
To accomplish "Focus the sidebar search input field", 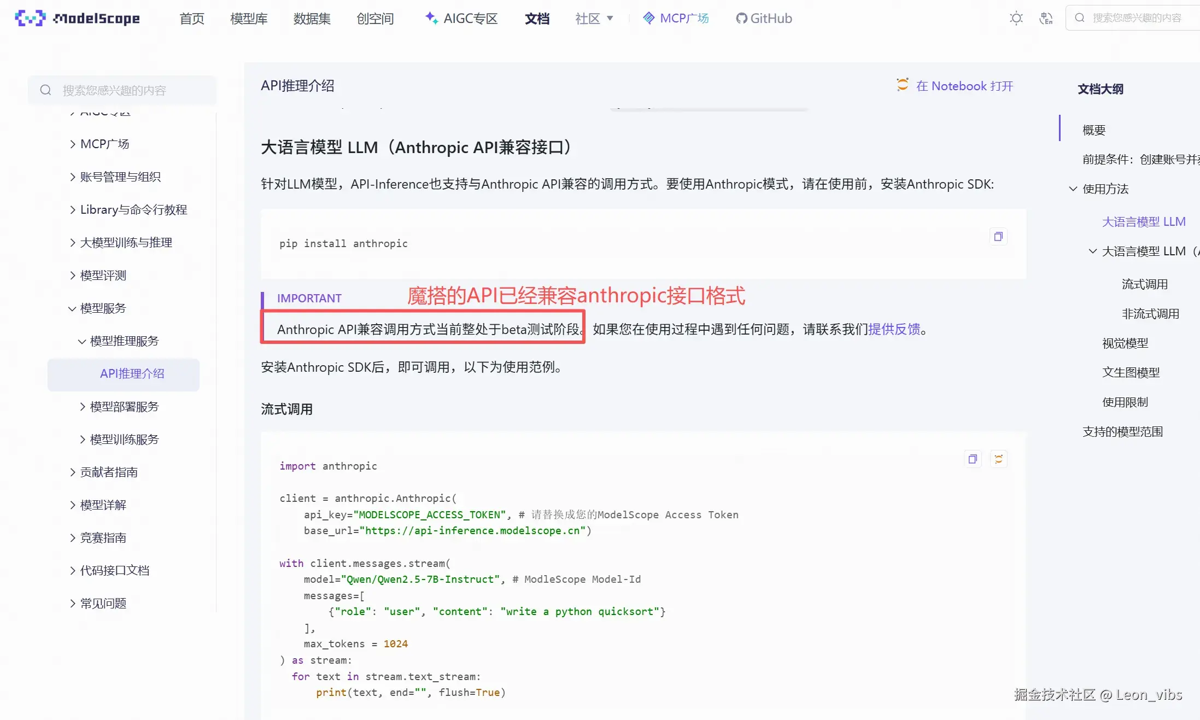I will (122, 90).
